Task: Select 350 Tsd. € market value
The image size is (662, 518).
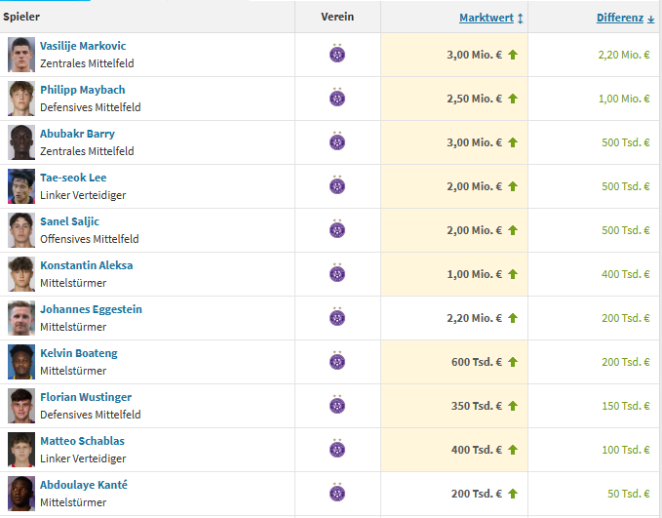Action: (x=476, y=406)
